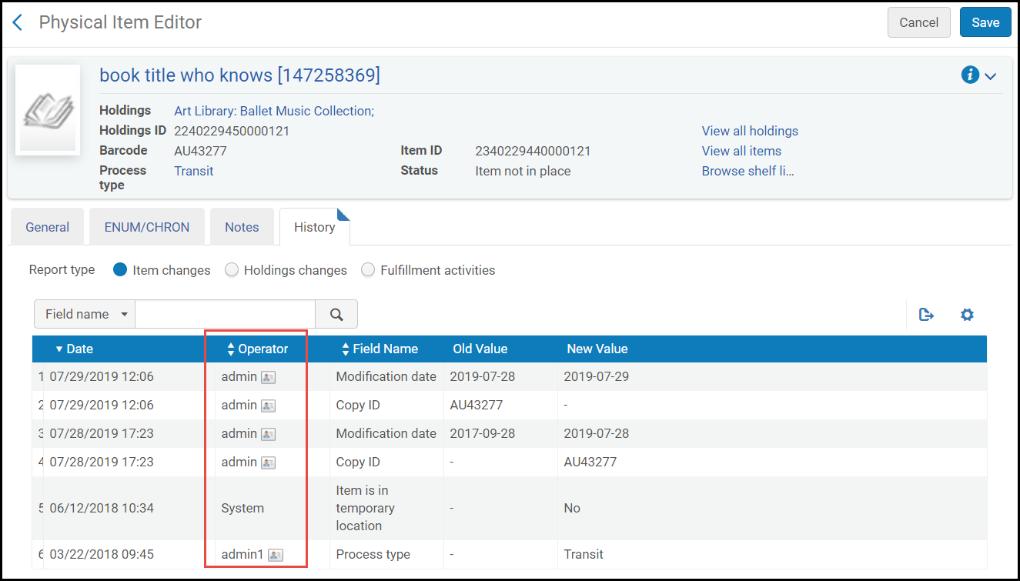Sort by the Field Name column
This screenshot has width=1020, height=581.
pos(380,349)
